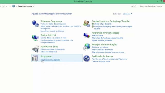The width and height of the screenshot is (165, 93).
Task: Click Adicionar um idioma
Action: [x=100, y=47]
